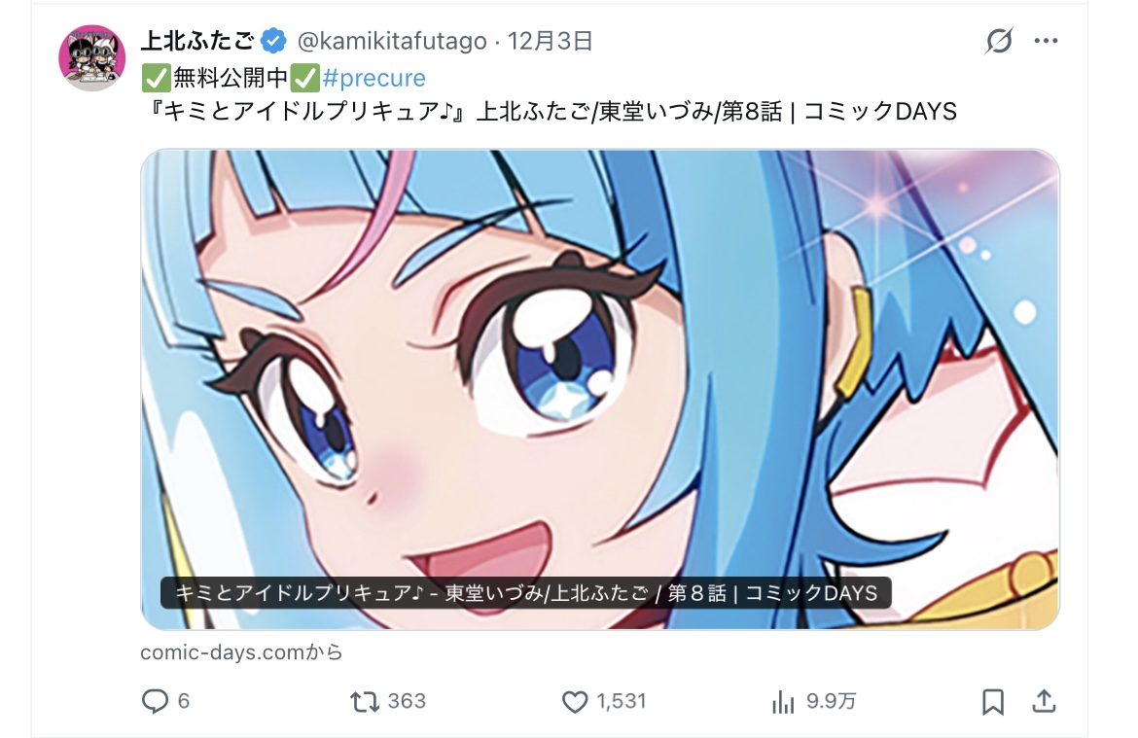Like the post with the heart icon
The image size is (1138, 738).
(575, 702)
